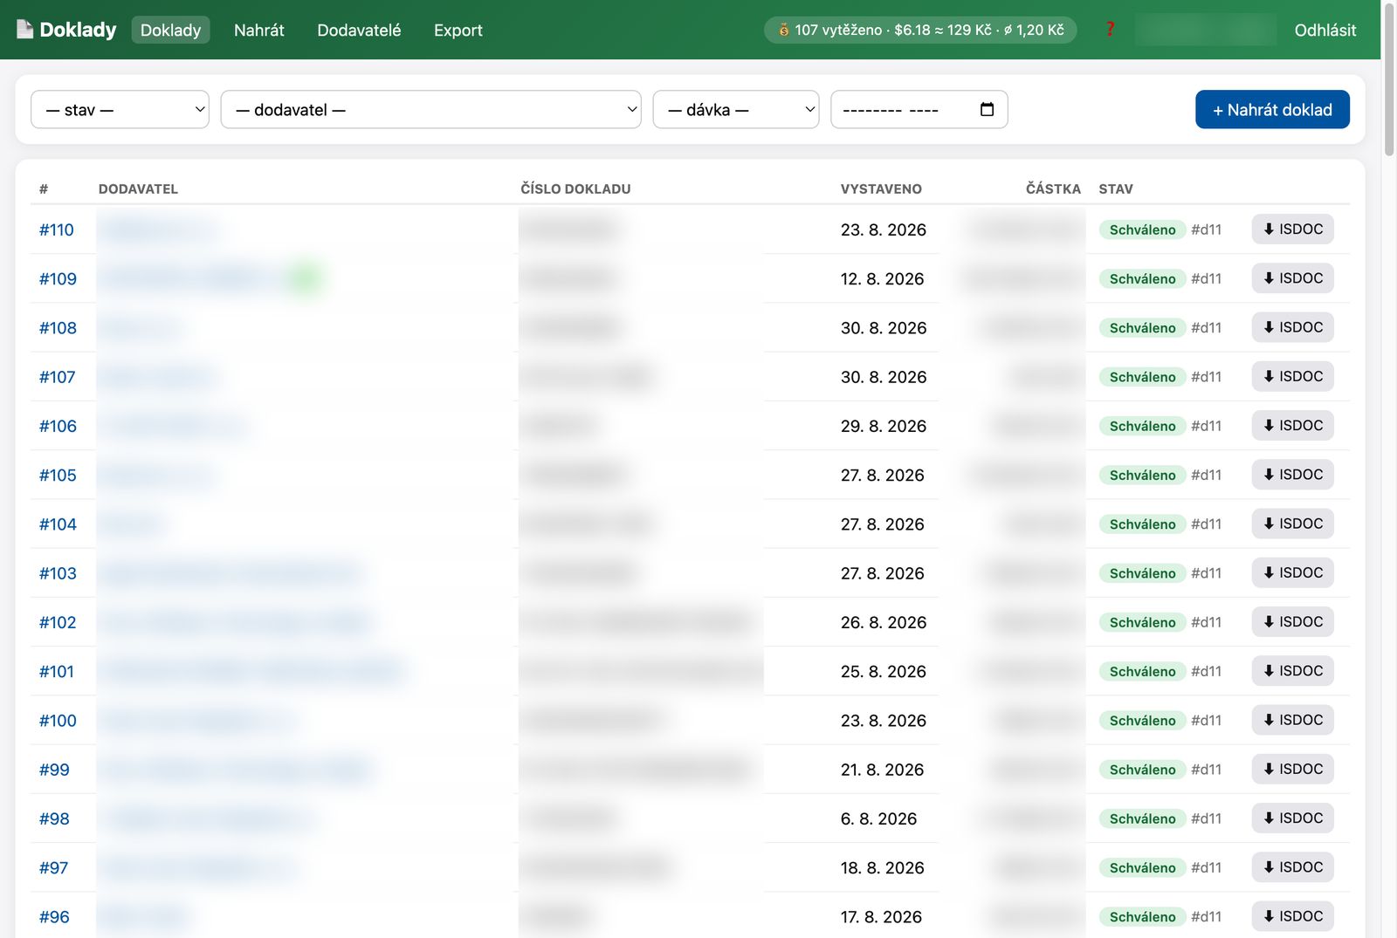Open document link #107
This screenshot has width=1397, height=938.
point(57,377)
